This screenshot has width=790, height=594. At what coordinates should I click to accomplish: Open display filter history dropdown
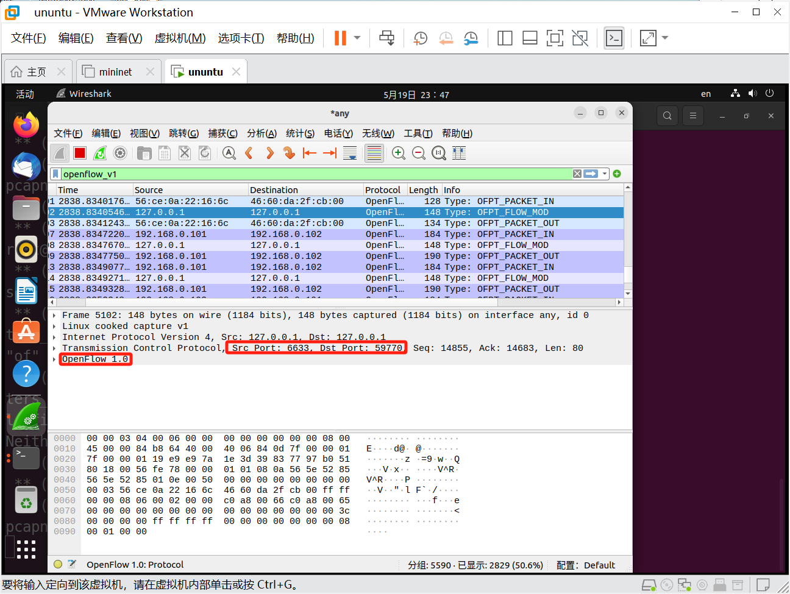pyautogui.click(x=605, y=174)
